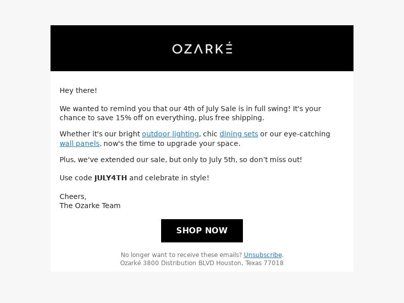Click the SHOP NOW button
This screenshot has height=303, width=404.
pos(201,231)
